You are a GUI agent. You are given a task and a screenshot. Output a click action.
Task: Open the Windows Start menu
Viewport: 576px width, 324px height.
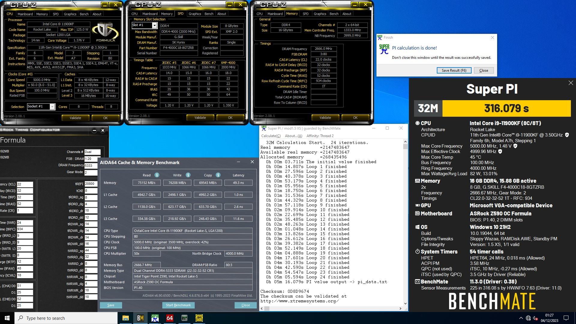click(7, 318)
